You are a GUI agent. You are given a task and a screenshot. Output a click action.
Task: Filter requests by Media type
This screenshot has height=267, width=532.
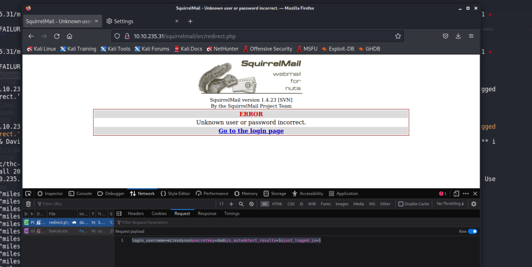(x=358, y=204)
